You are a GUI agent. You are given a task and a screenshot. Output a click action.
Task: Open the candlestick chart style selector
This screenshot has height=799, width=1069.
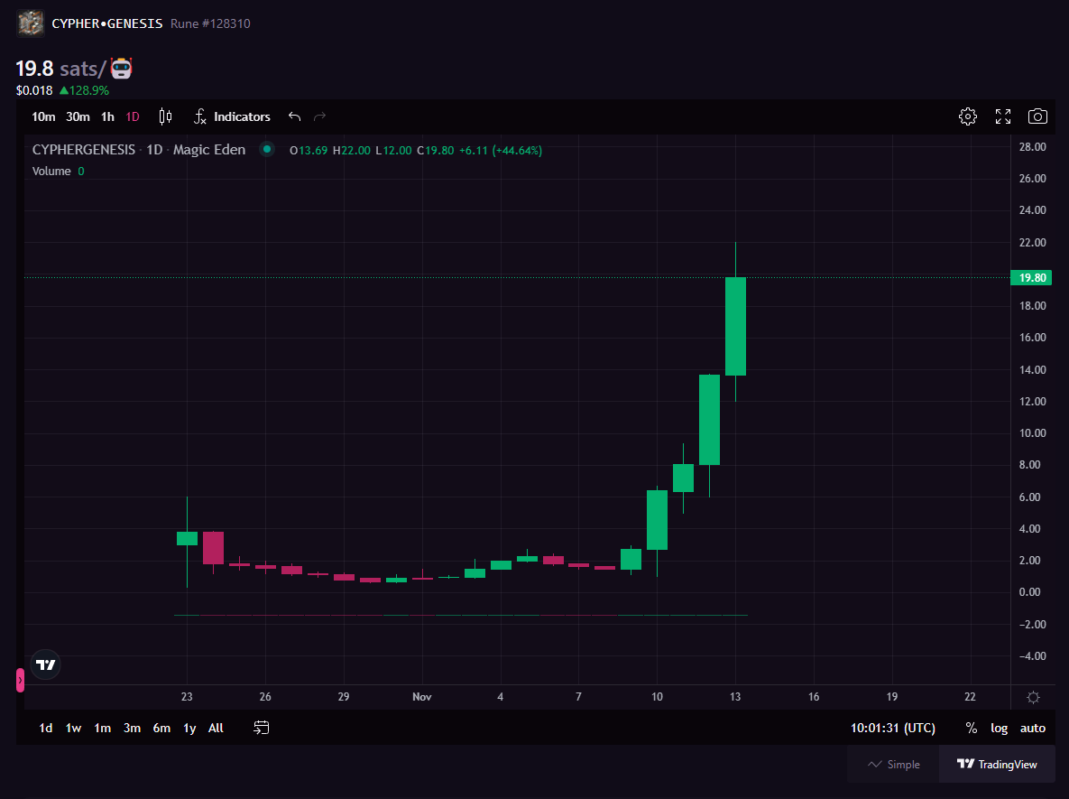[x=166, y=116]
